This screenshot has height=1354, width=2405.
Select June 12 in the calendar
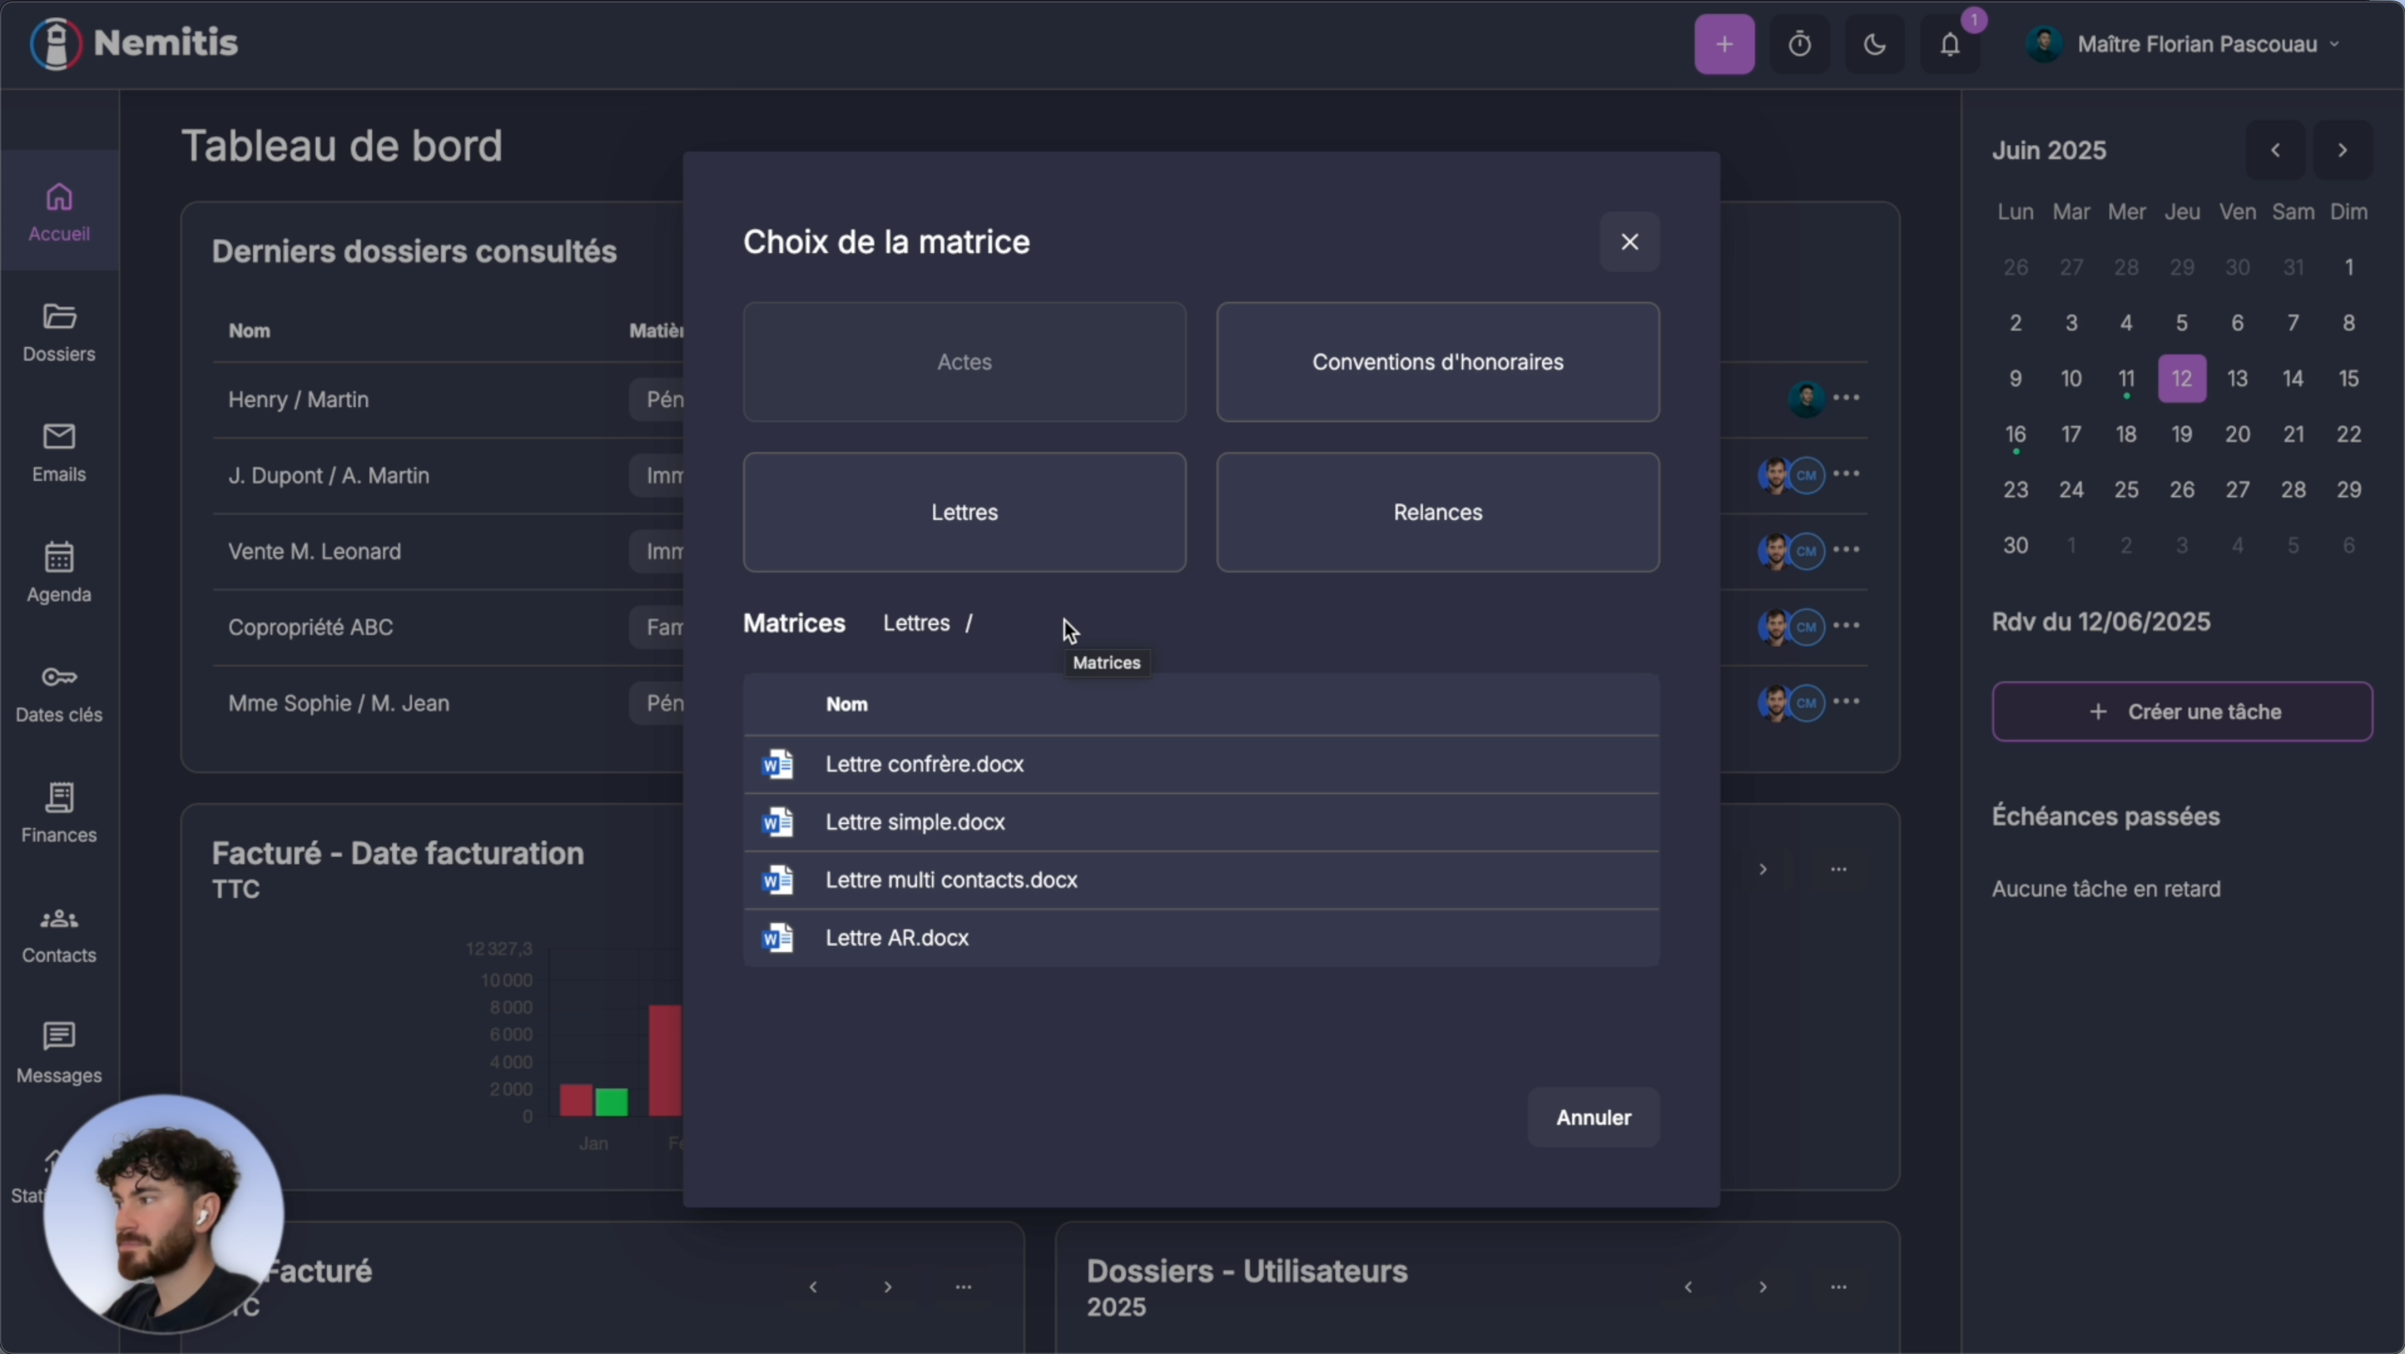[x=2181, y=378]
